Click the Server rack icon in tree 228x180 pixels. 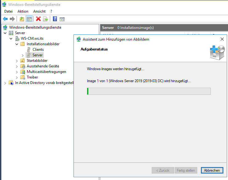(11, 33)
